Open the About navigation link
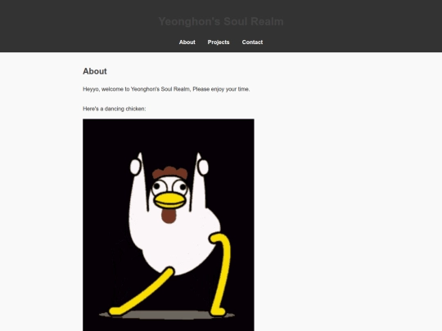 187,42
